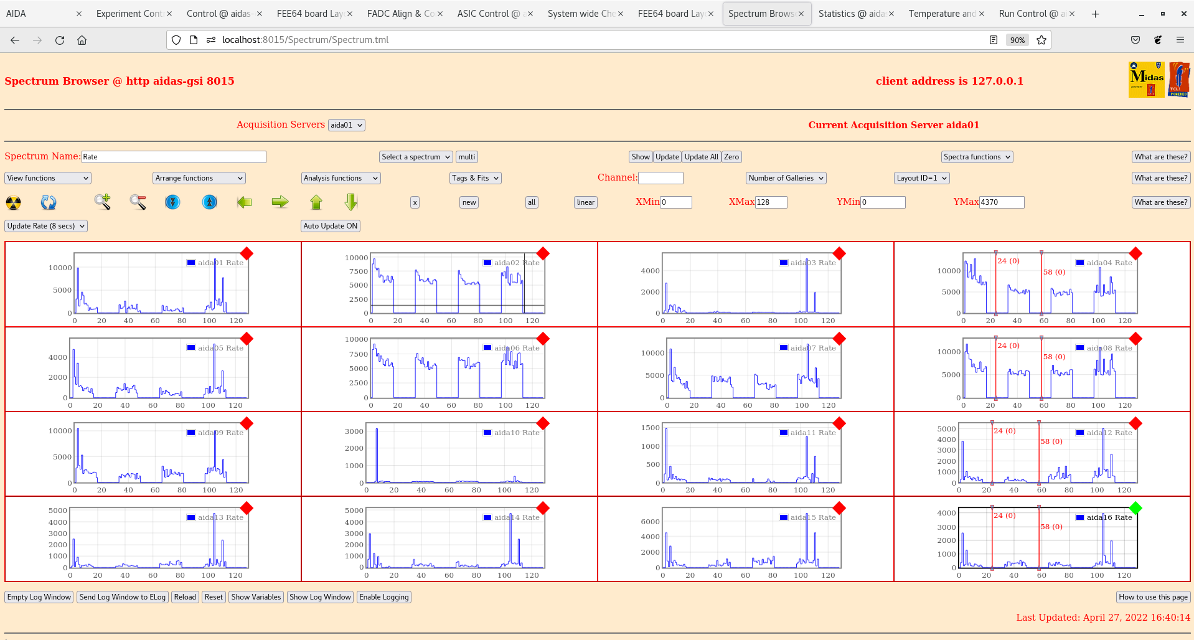Reload the browser page

tap(60, 40)
